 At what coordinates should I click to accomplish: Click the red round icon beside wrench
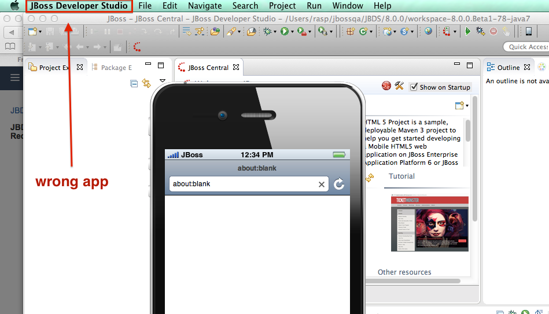coord(386,86)
